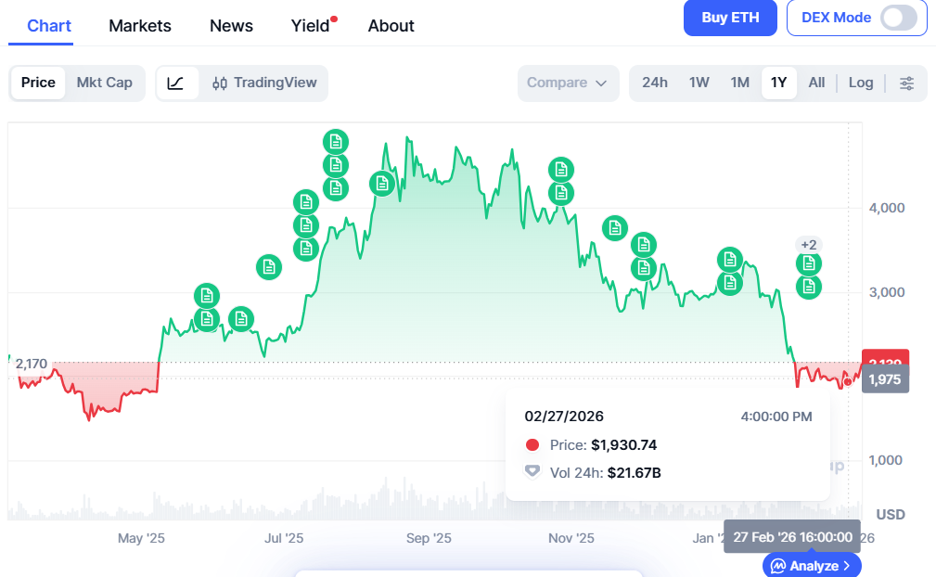Enable DEX Mode with the switch
The height and width of the screenshot is (577, 936).
[x=898, y=18]
